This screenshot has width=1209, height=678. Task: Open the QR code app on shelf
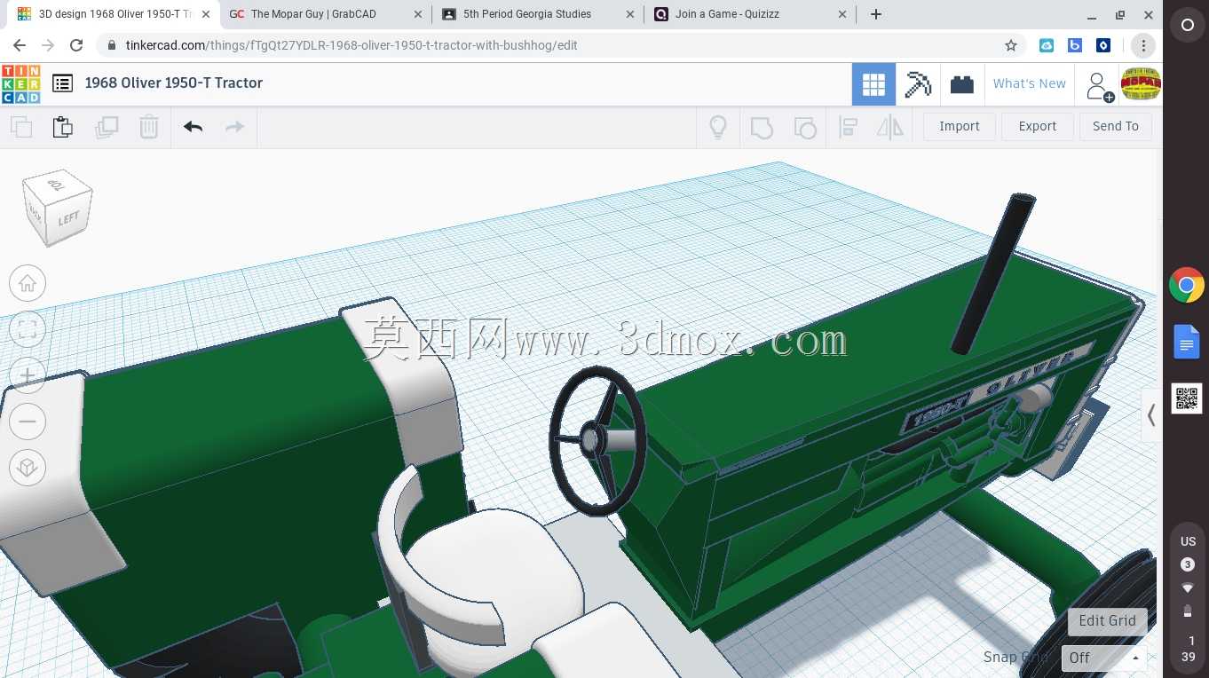(1187, 398)
